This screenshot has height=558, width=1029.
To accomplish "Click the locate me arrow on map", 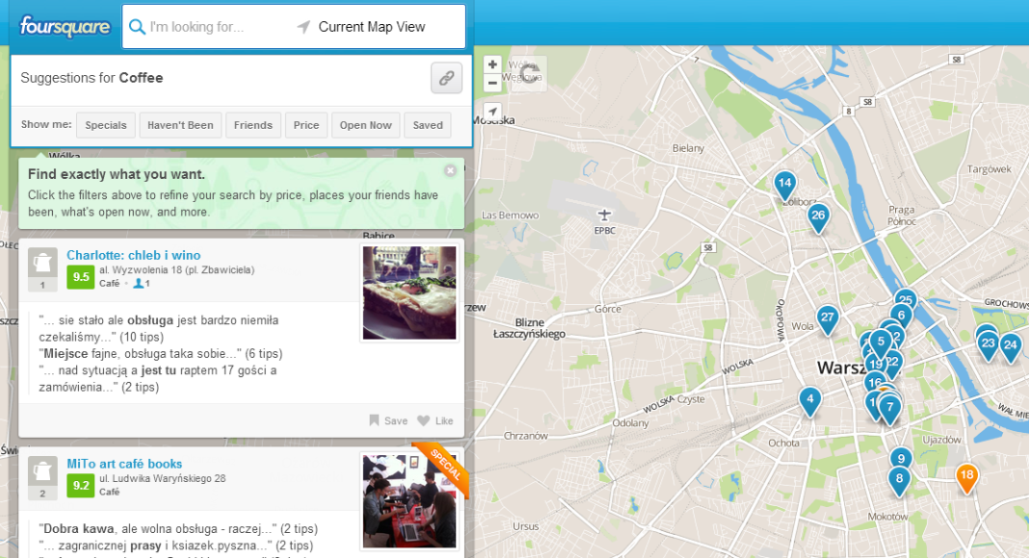I will click(x=492, y=112).
